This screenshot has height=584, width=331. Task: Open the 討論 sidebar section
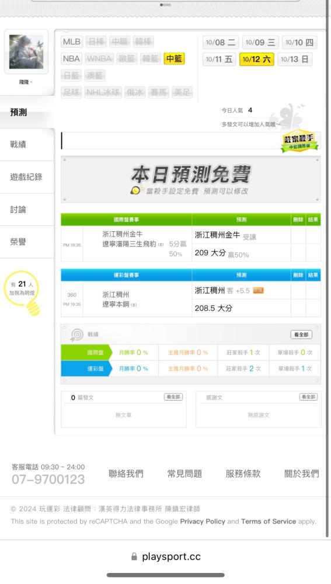click(x=27, y=209)
